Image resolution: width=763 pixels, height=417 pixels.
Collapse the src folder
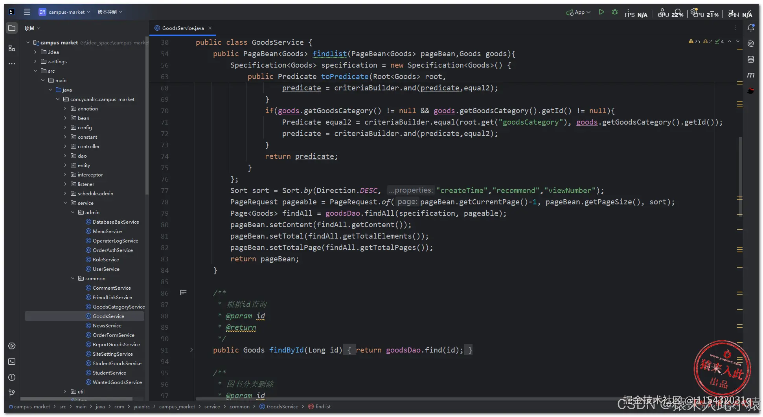[x=35, y=71]
